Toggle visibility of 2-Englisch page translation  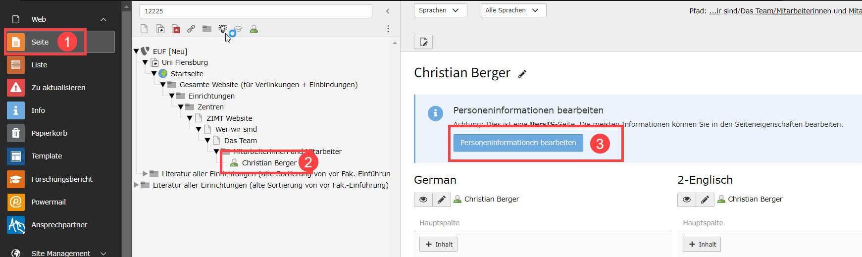[687, 200]
